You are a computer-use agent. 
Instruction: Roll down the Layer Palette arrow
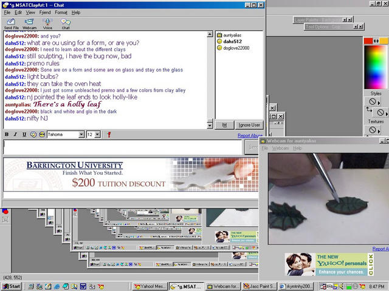click(345, 20)
